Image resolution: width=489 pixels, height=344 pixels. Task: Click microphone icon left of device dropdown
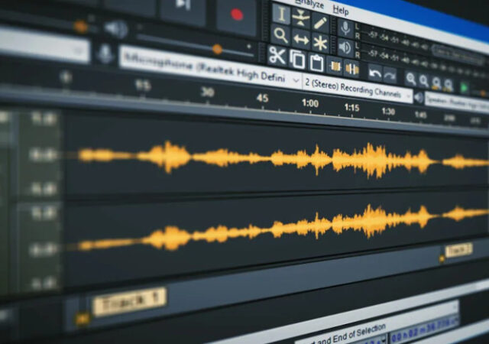click(105, 54)
